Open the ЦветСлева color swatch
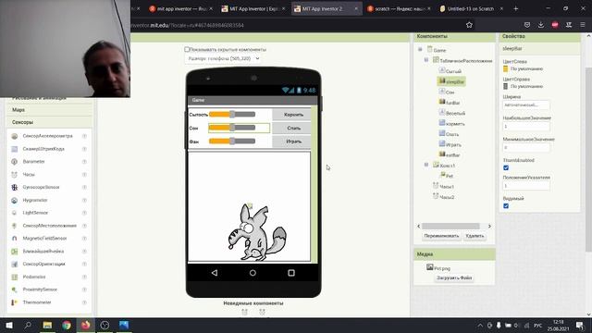This screenshot has height=333, width=592. tap(506, 68)
